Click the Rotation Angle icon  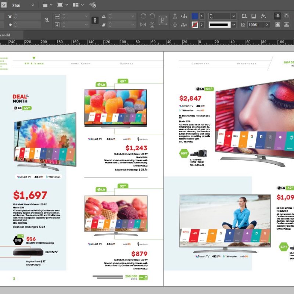104,16
